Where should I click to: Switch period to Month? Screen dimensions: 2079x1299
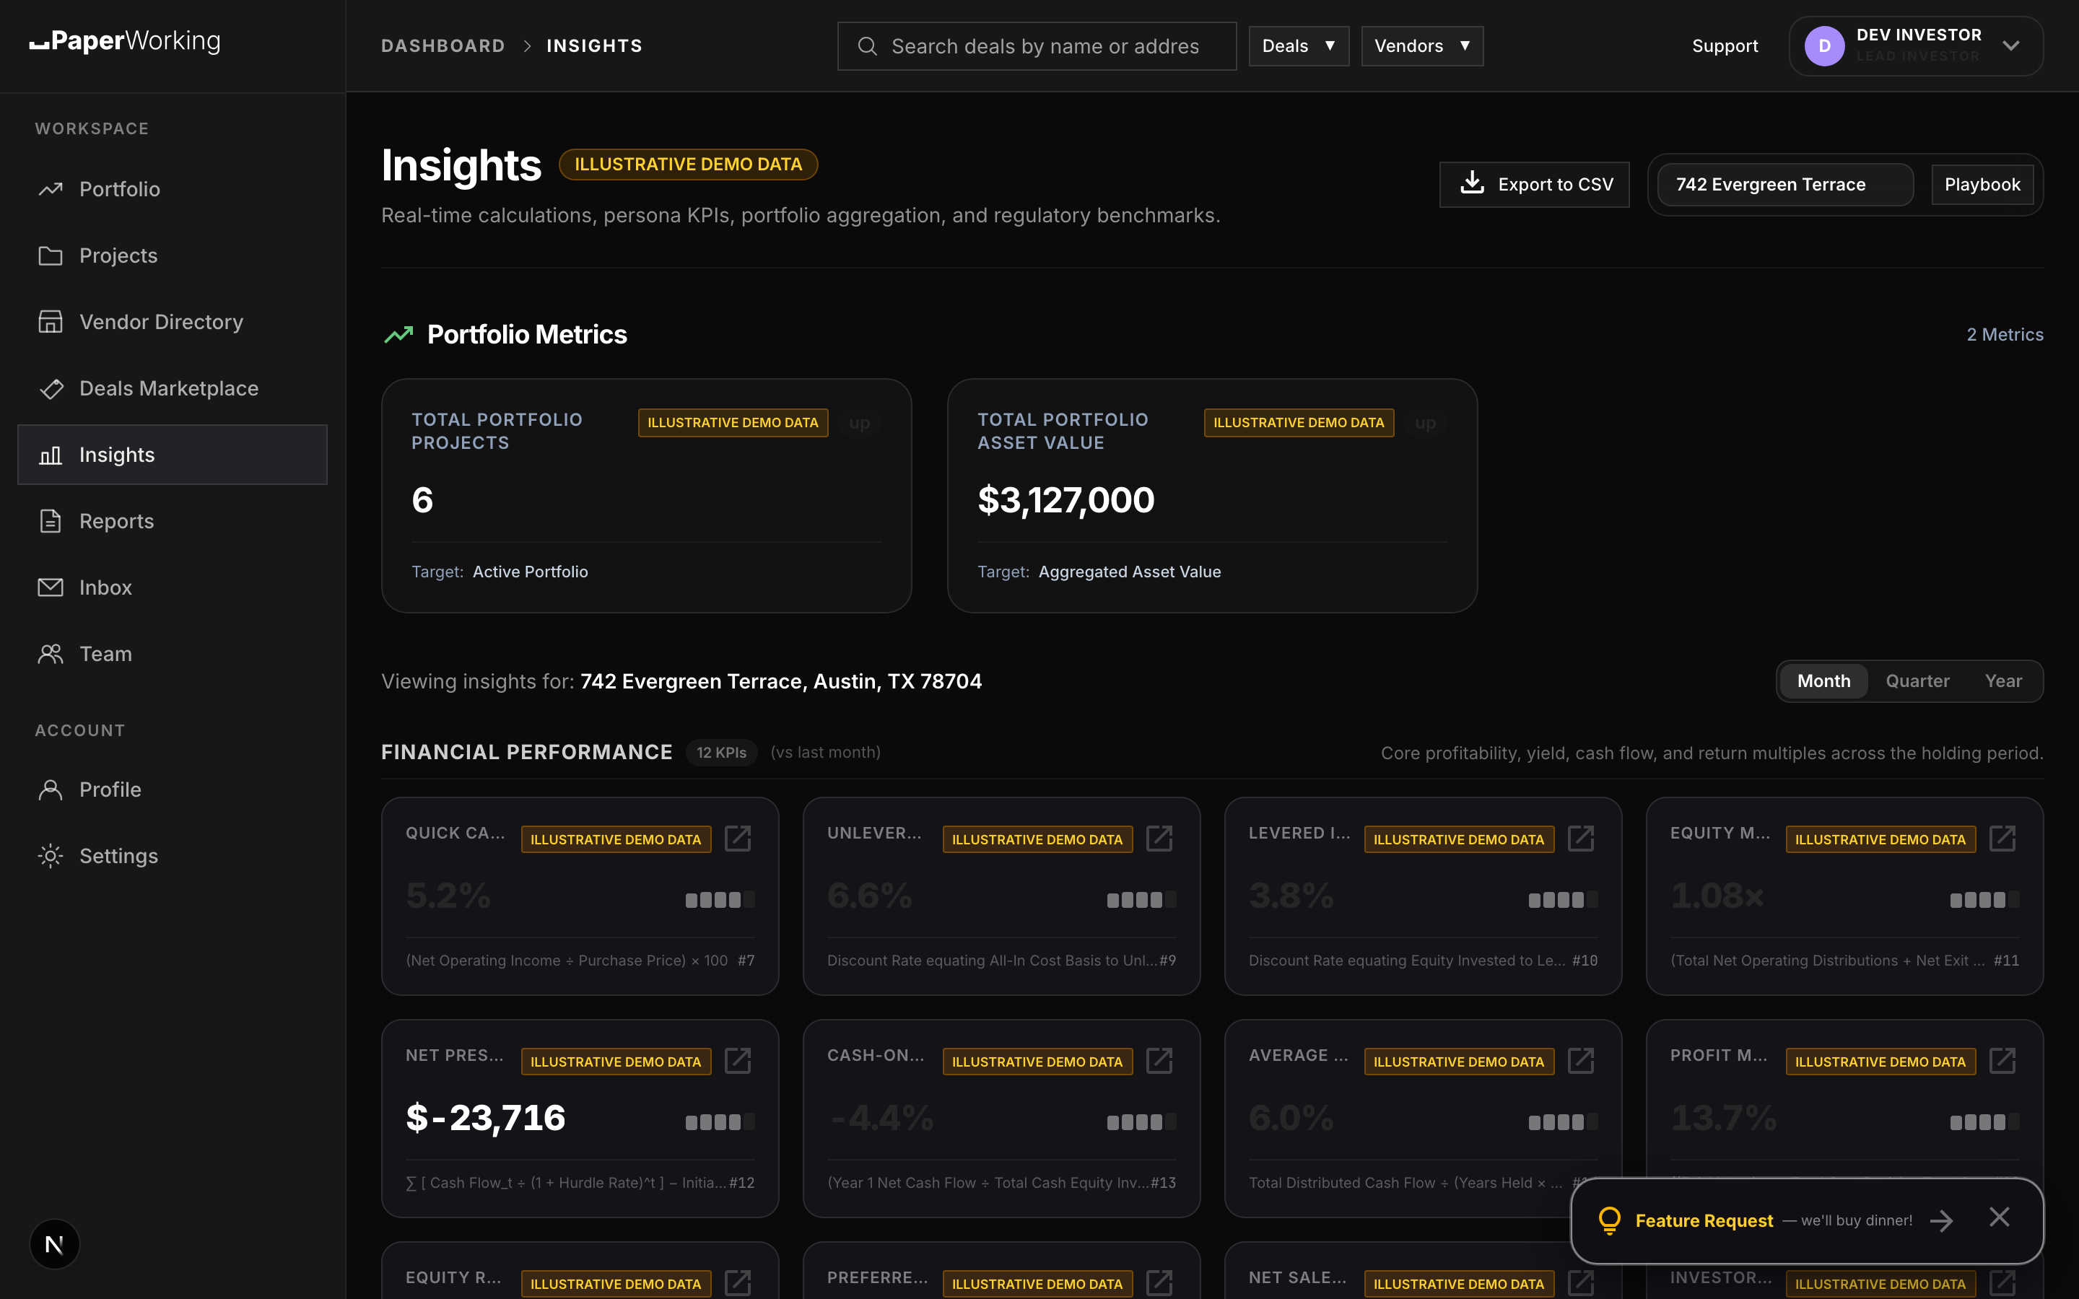point(1824,681)
